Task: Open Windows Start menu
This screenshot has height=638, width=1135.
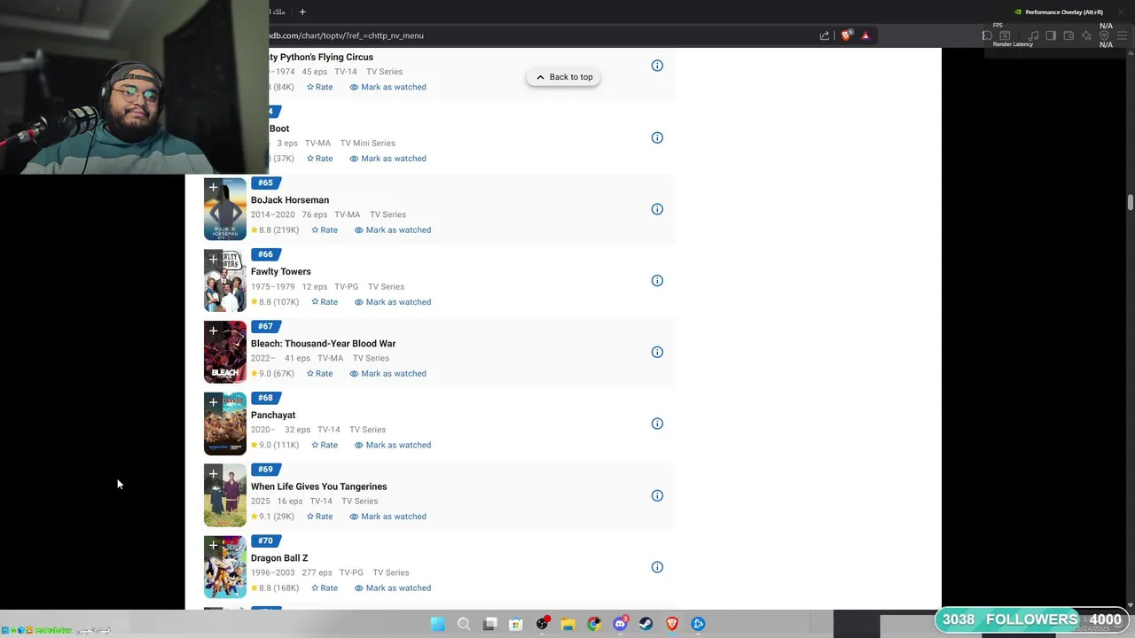Action: (x=438, y=624)
